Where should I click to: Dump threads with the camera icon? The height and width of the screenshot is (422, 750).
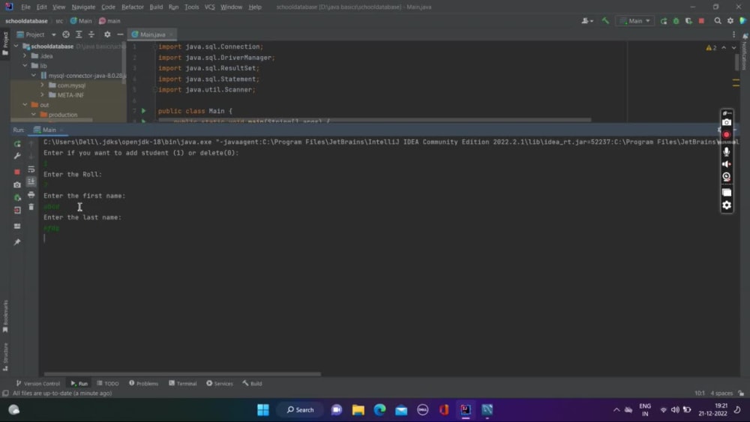pos(17,184)
